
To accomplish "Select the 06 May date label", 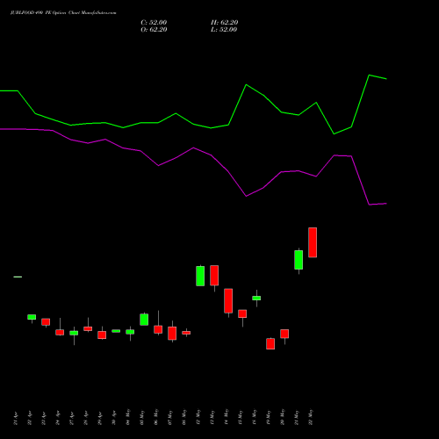I will [x=156, y=417].
